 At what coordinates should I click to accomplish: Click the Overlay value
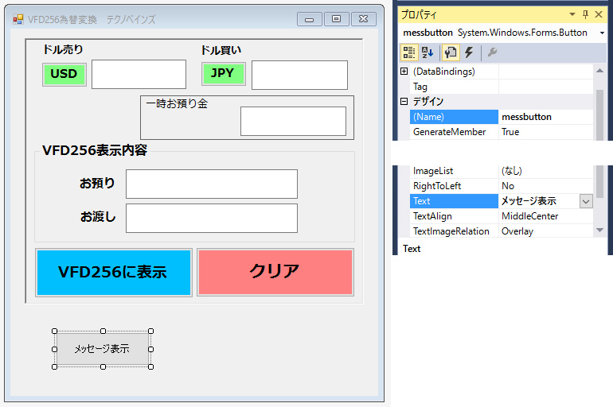click(517, 231)
